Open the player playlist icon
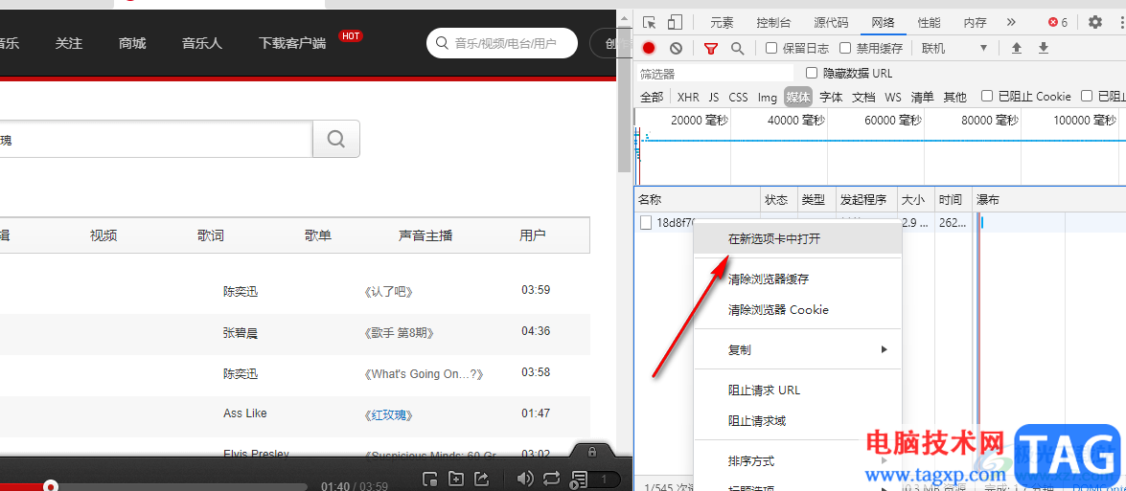Image resolution: width=1126 pixels, height=491 pixels. point(579,479)
